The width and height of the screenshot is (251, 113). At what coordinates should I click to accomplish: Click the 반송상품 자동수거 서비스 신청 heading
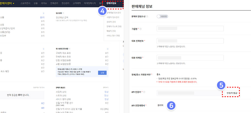[x=70, y=69]
